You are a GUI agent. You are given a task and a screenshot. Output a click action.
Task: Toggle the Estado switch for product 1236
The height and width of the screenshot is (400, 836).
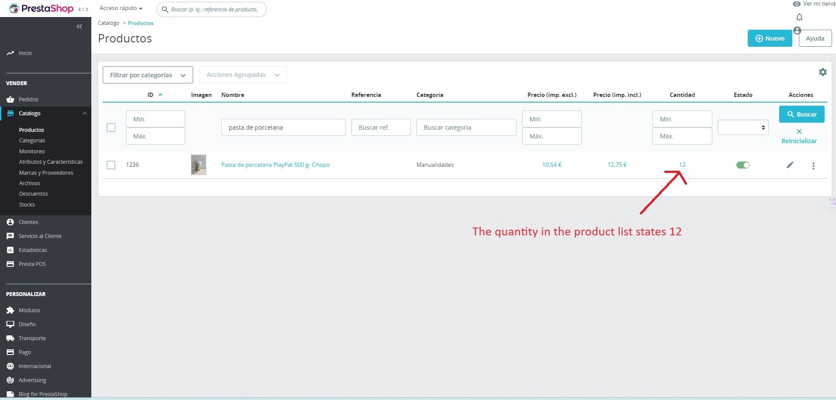742,165
